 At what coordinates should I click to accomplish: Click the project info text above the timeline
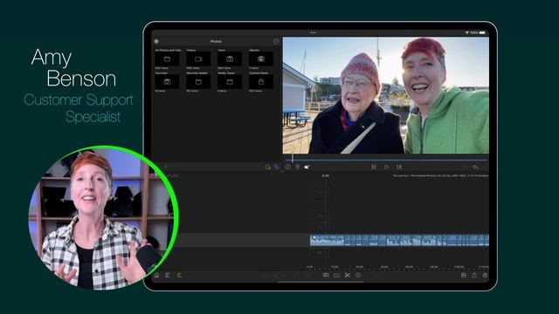440,176
